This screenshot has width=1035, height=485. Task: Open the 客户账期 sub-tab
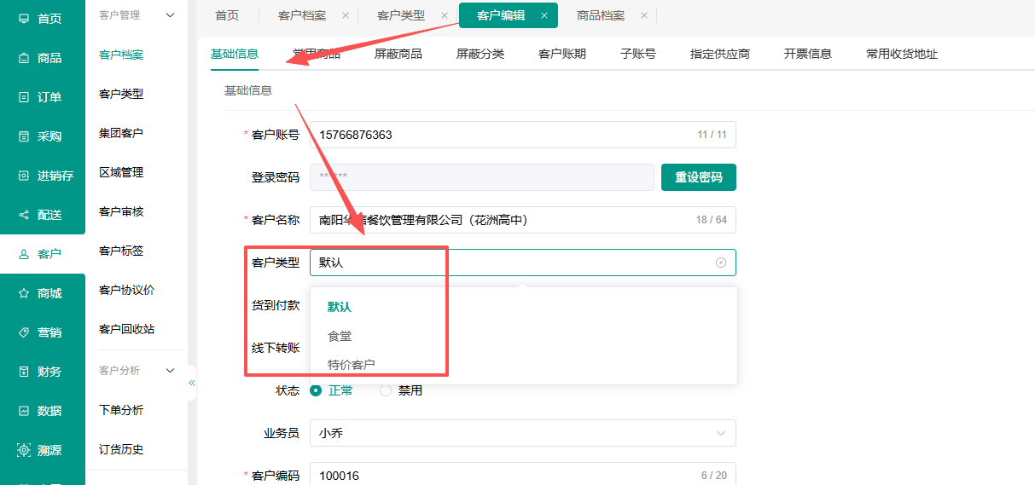point(562,54)
